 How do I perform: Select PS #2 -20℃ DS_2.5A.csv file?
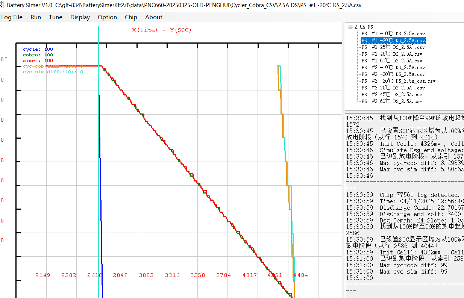click(x=393, y=74)
